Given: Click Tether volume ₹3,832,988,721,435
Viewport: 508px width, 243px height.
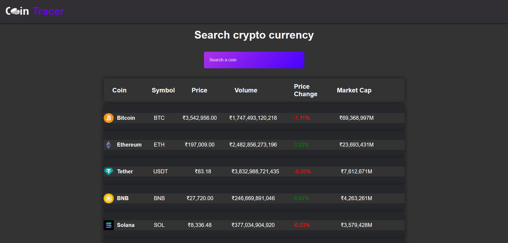Looking at the screenshot, I should (x=255, y=171).
